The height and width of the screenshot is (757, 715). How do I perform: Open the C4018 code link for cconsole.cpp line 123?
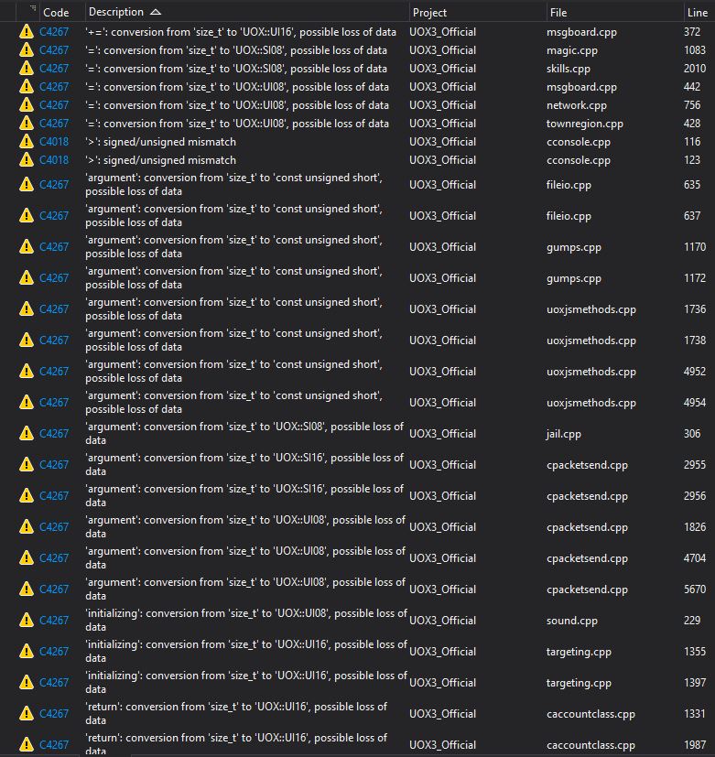coord(54,160)
